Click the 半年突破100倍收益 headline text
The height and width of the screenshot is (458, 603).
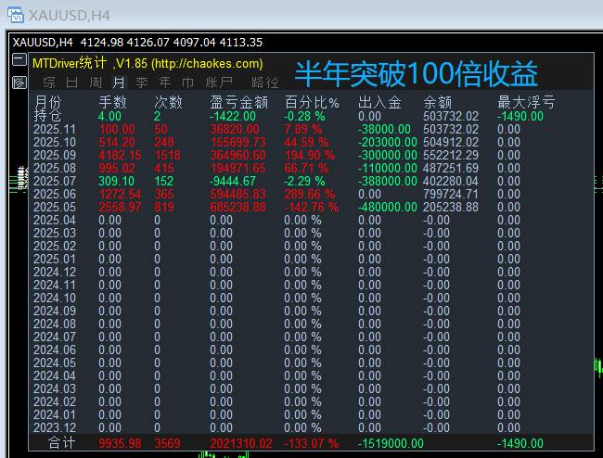[417, 74]
